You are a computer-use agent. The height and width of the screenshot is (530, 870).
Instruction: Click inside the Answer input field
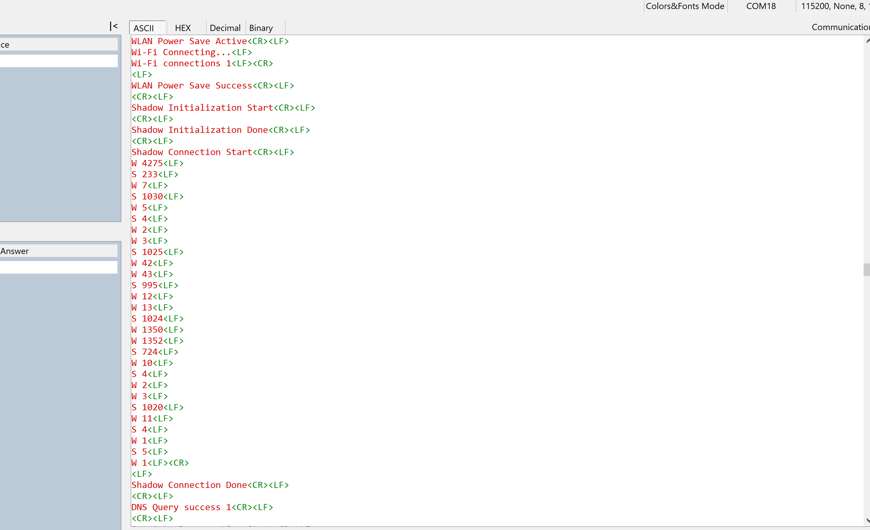coord(58,267)
